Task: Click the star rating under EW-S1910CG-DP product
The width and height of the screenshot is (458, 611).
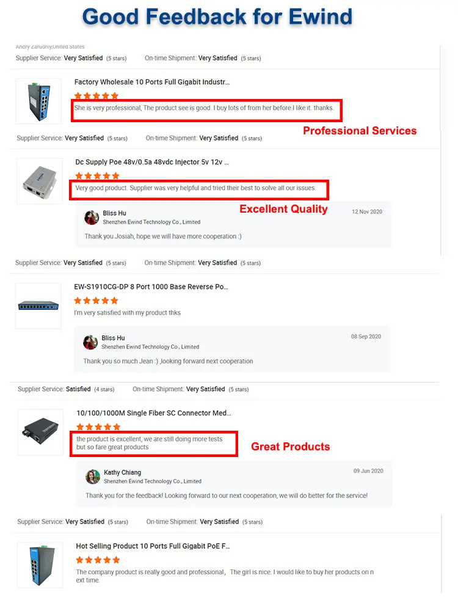Action: pyautogui.click(x=96, y=301)
